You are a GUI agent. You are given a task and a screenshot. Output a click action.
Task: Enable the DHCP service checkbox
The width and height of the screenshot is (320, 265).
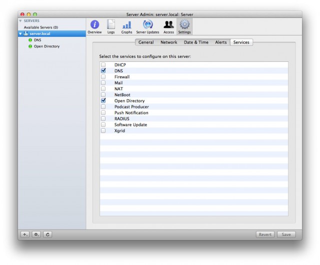coord(103,65)
